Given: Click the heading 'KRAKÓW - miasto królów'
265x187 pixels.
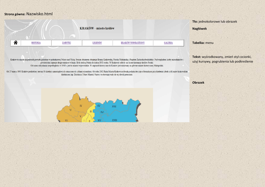Looking at the screenshot, I should coord(97,28).
